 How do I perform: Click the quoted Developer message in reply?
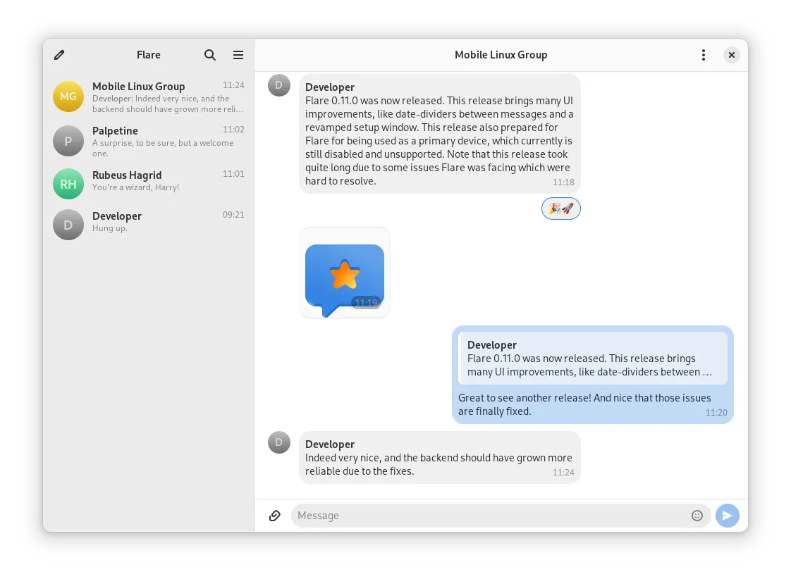(593, 359)
